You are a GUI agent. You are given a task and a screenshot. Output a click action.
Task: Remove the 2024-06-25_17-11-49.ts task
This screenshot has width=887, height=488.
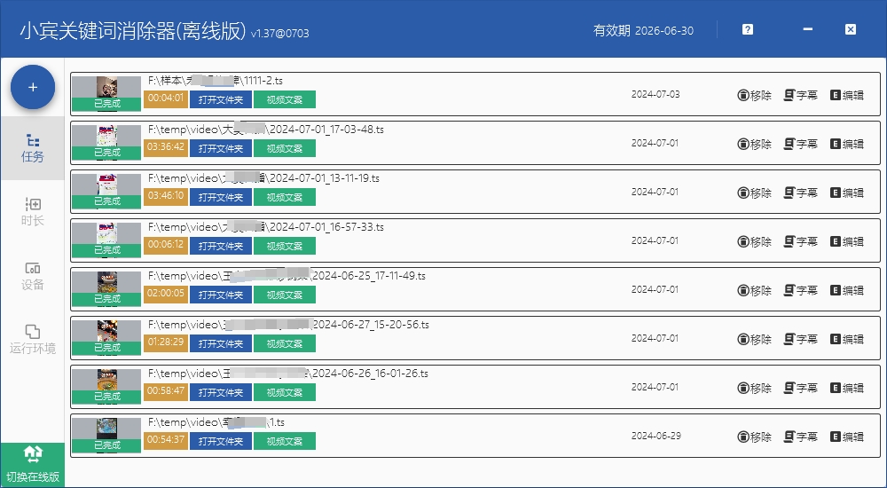[x=754, y=290]
